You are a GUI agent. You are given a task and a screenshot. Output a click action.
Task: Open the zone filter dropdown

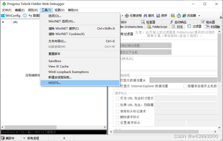(x=146, y=46)
